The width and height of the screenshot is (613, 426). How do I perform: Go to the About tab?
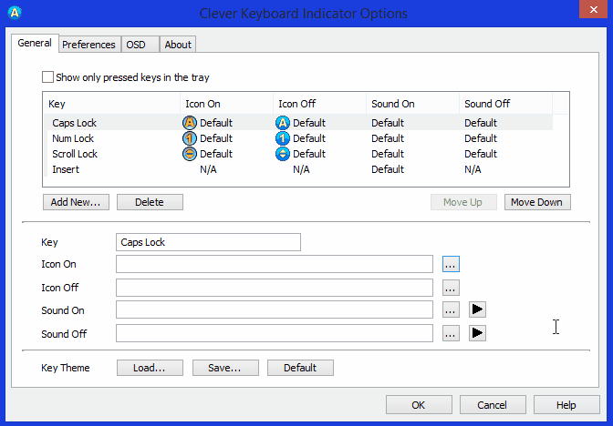click(x=178, y=45)
